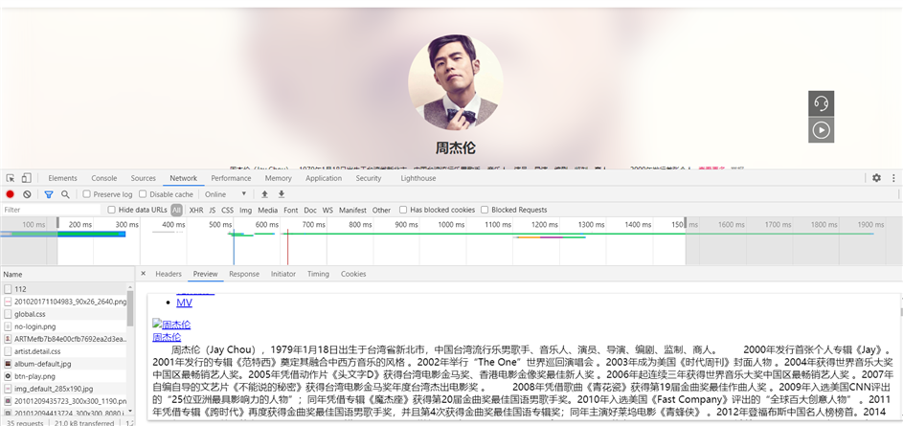Screen dimensions: 903x426
Task: Check the Hide data URLs box
Action: tap(112, 210)
